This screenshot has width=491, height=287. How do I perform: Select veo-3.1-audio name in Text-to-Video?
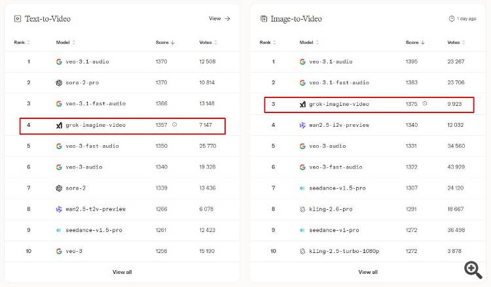point(87,61)
